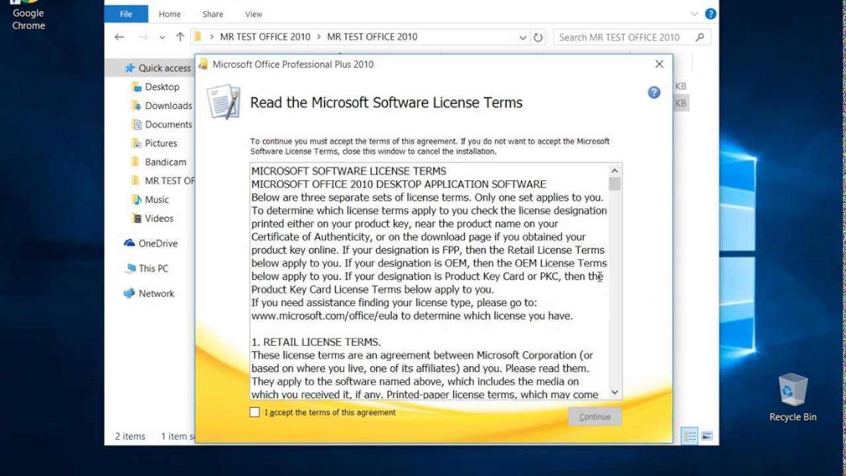Open the Office setup help icon

coord(654,93)
